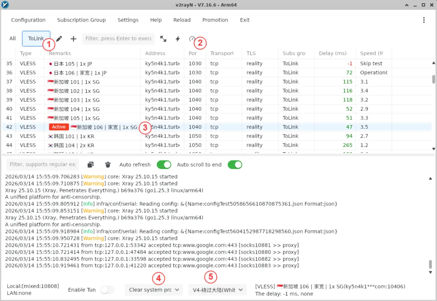Click the Exit menu item

[x=245, y=20]
